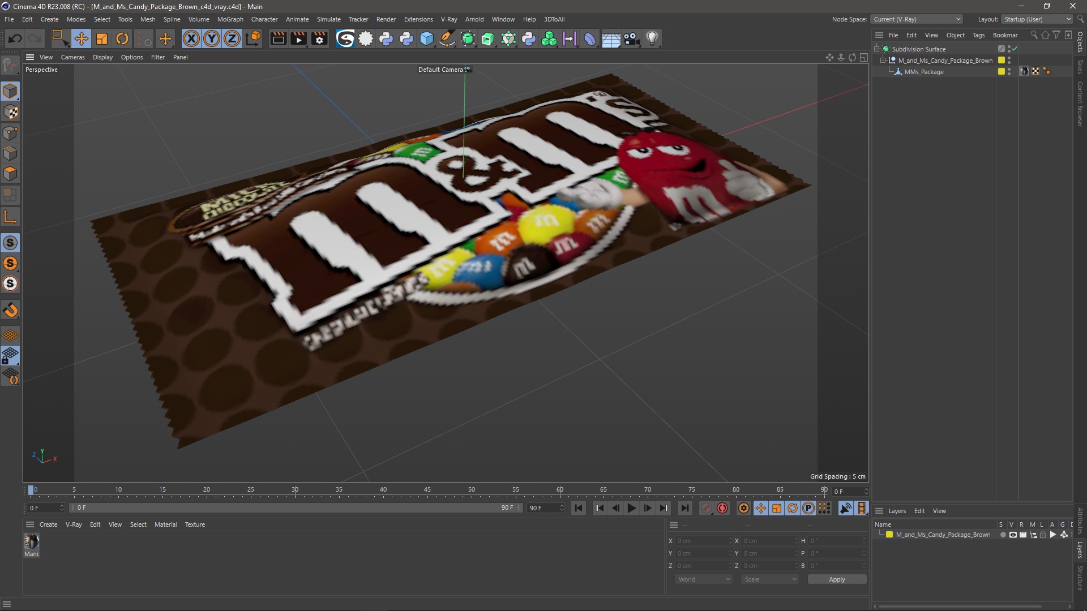1087x611 pixels.
Task: Open the World coordinate system dropdown
Action: click(x=704, y=579)
